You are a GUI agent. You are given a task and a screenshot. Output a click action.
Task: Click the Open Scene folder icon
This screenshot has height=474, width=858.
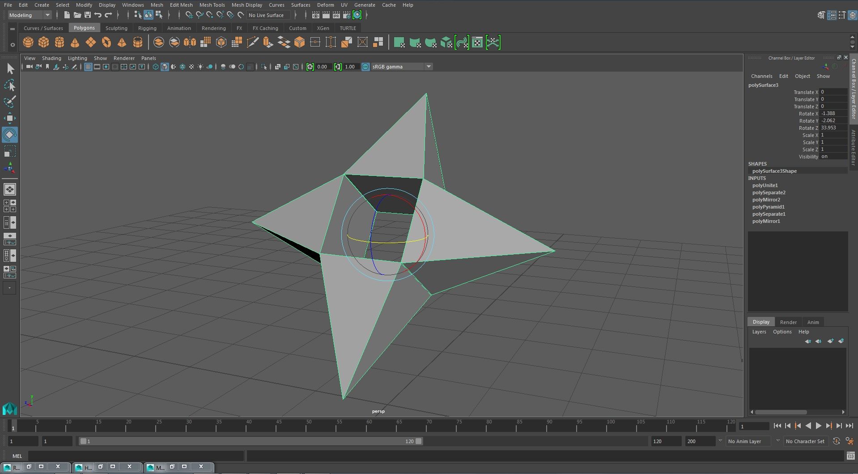77,15
